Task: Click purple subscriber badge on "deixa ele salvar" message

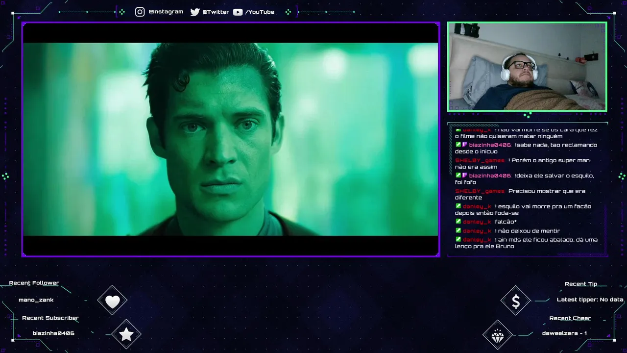Action: click(464, 175)
